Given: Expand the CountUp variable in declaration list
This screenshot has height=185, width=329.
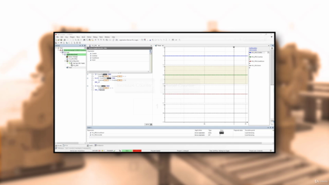Looking at the screenshot, I should 91,56.
